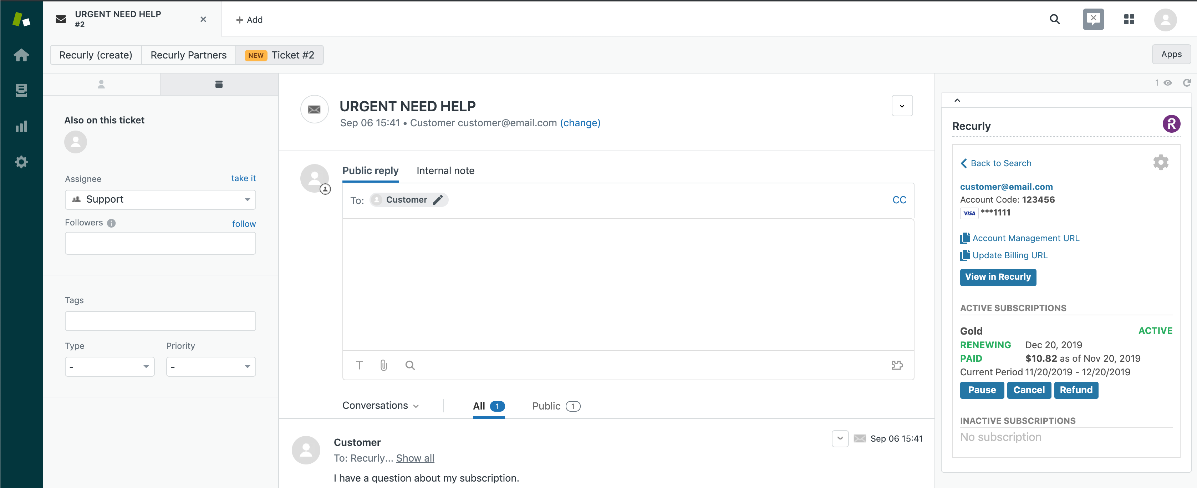1197x488 pixels.
Task: Open the Conversations filter dropdown
Action: pyautogui.click(x=381, y=406)
